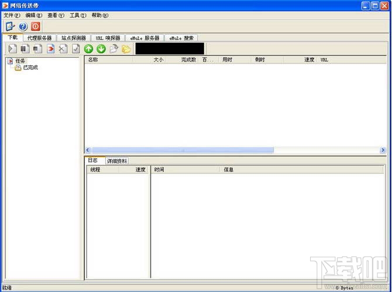Switch to the 详细资料 tab
This screenshot has width=392, height=292.
[x=117, y=161]
